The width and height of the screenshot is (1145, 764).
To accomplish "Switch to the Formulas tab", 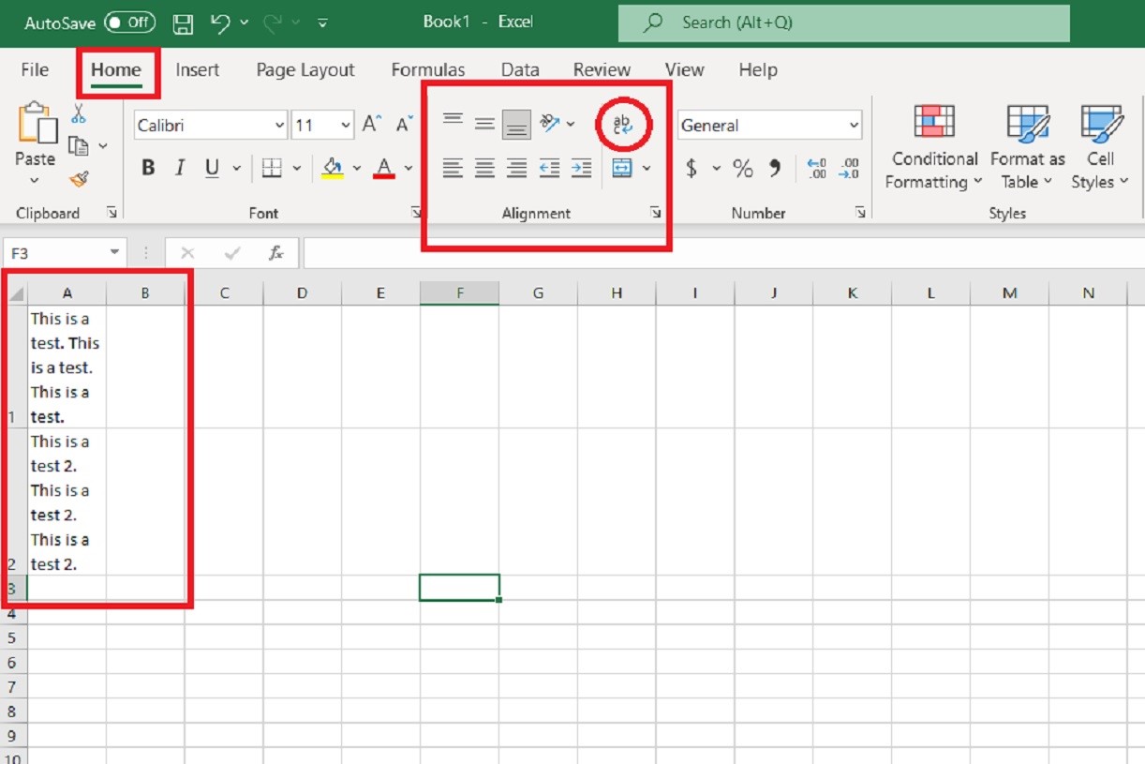I will (x=428, y=69).
